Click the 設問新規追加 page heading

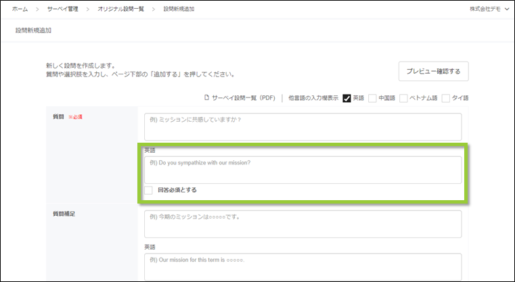click(33, 30)
